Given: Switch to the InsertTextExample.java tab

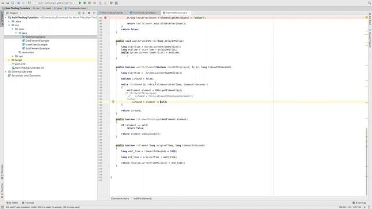Looking at the screenshot, I should 145,13.
